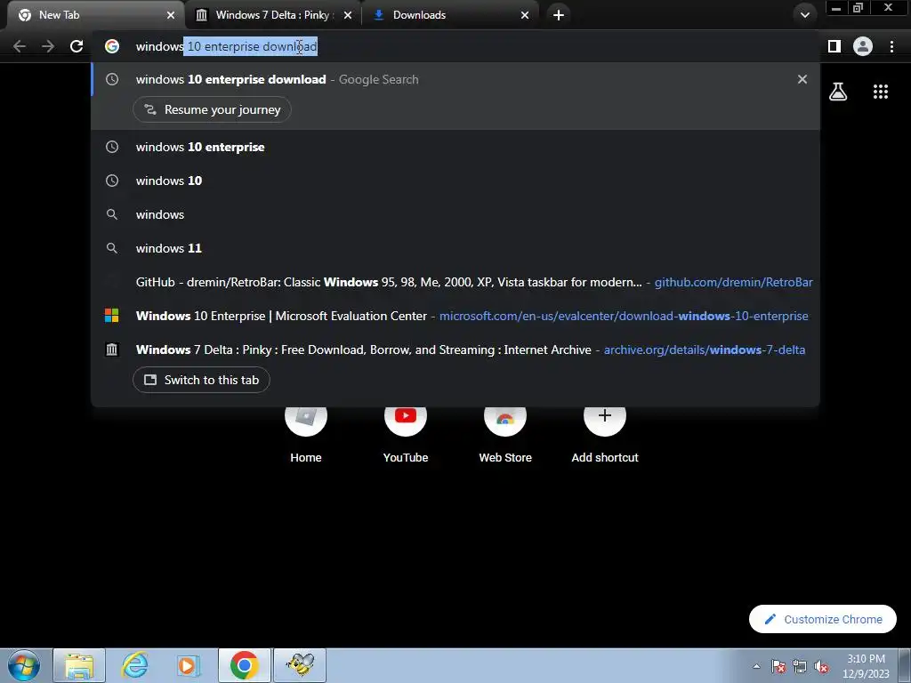
Task: Click the network tray icon
Action: click(800, 666)
